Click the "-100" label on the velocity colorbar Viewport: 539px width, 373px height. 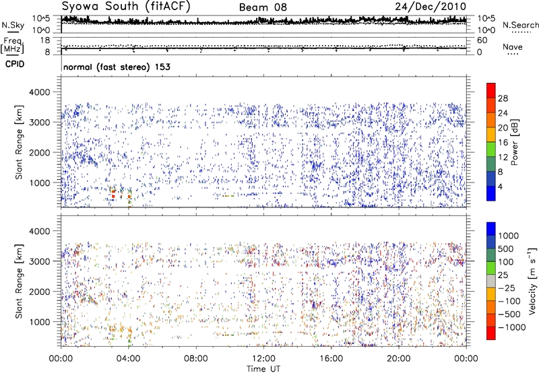pyautogui.click(x=509, y=301)
